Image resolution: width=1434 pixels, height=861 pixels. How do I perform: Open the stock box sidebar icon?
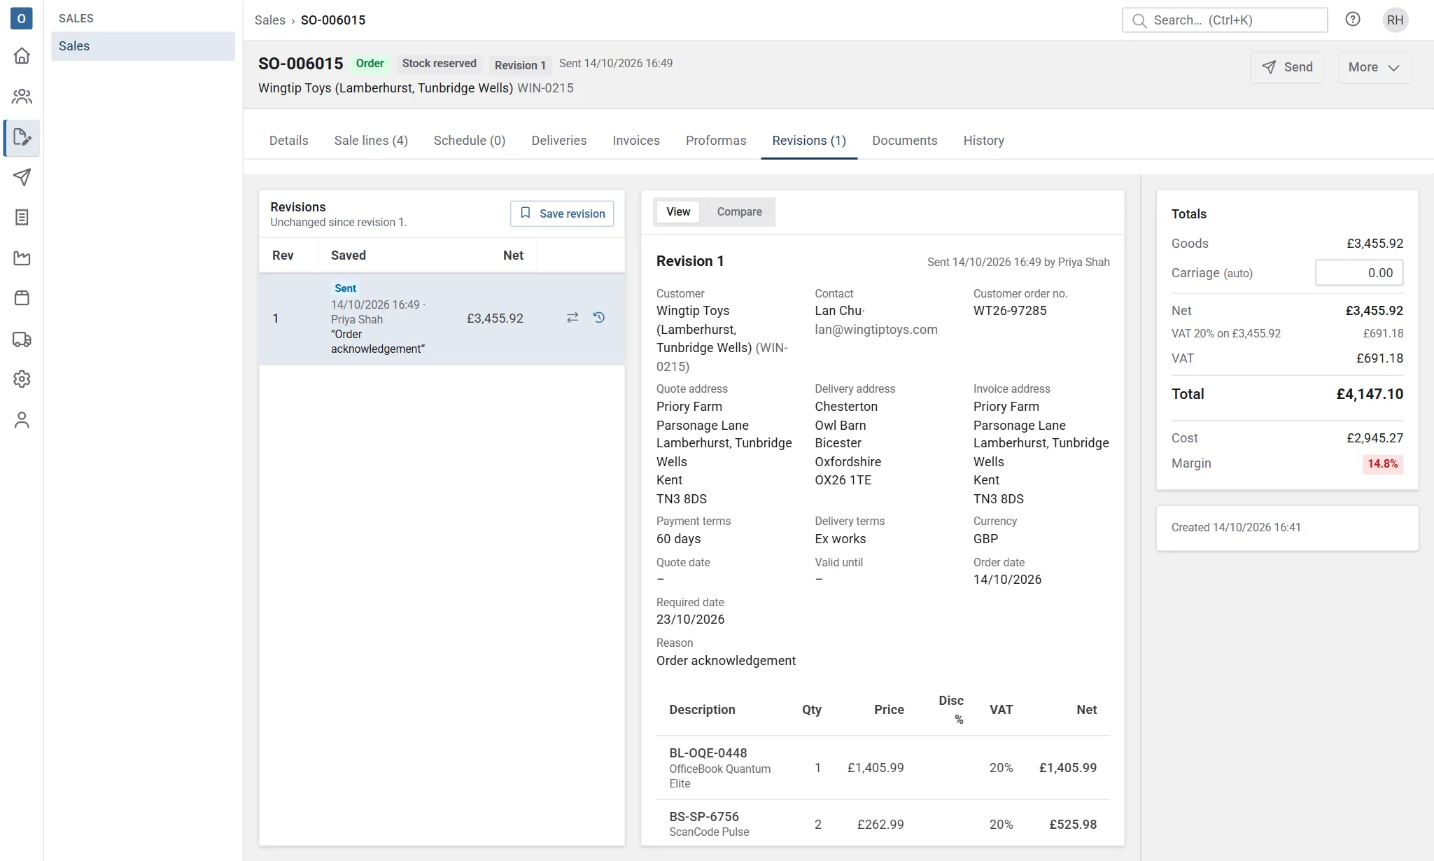click(22, 298)
